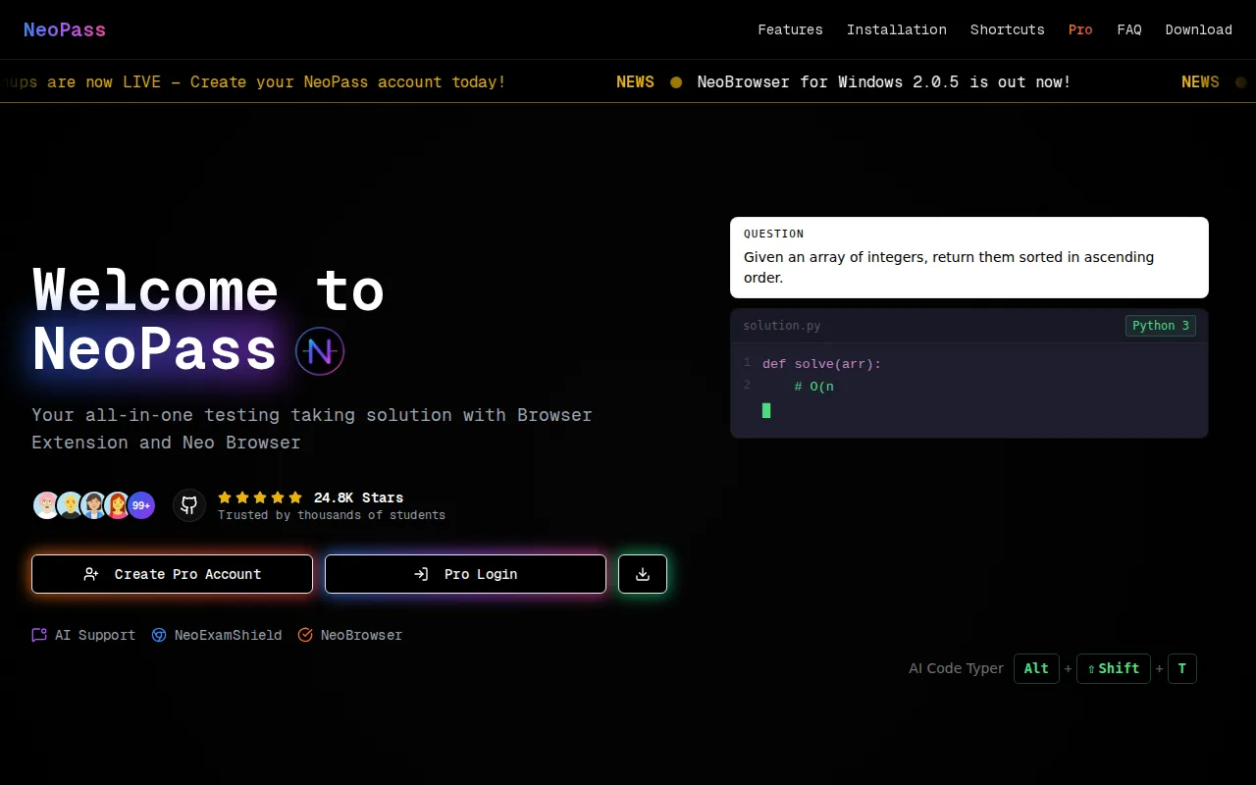This screenshot has height=785, width=1256.
Task: Click the code comment '# O(n'
Action: (x=814, y=387)
